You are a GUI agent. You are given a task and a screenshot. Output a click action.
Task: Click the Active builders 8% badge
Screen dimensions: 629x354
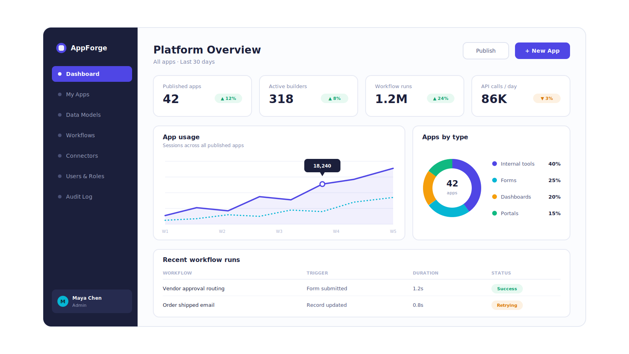pyautogui.click(x=335, y=98)
